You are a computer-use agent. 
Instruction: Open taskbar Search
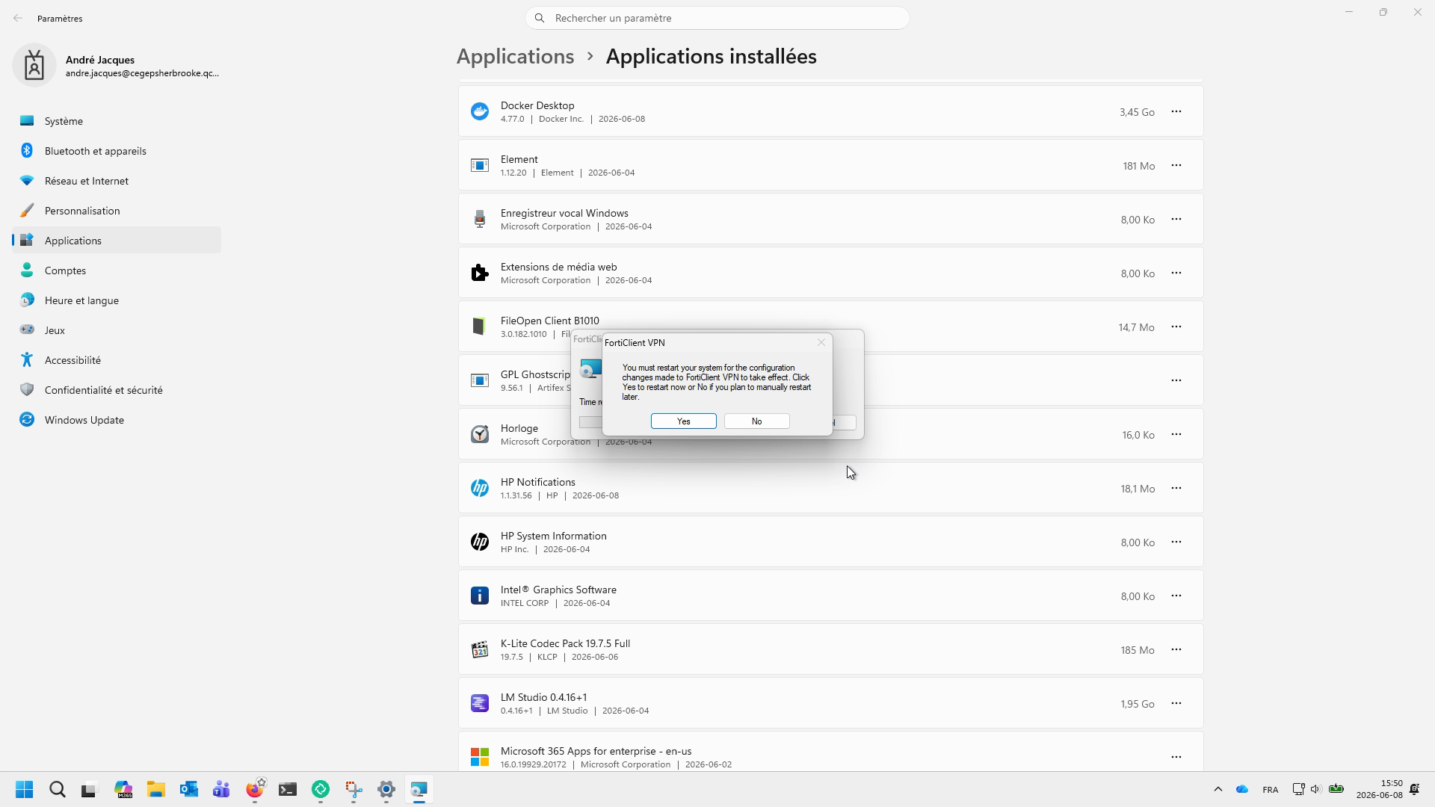click(58, 790)
